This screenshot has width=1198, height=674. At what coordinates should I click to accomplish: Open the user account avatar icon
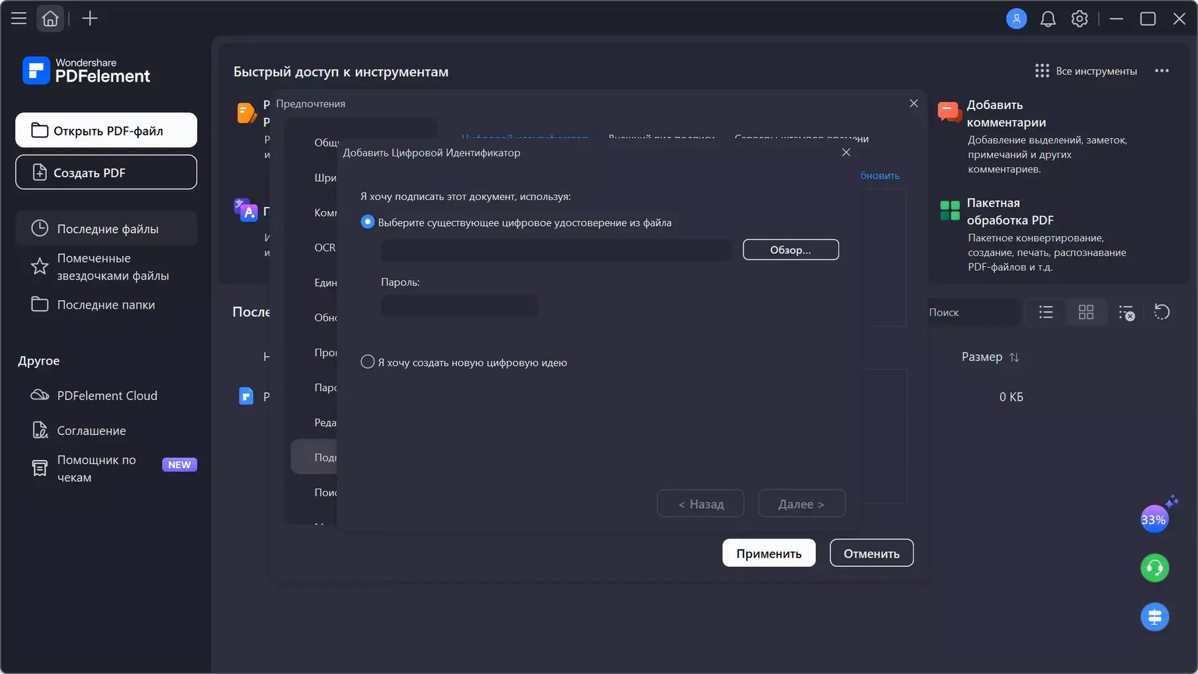[1016, 19]
